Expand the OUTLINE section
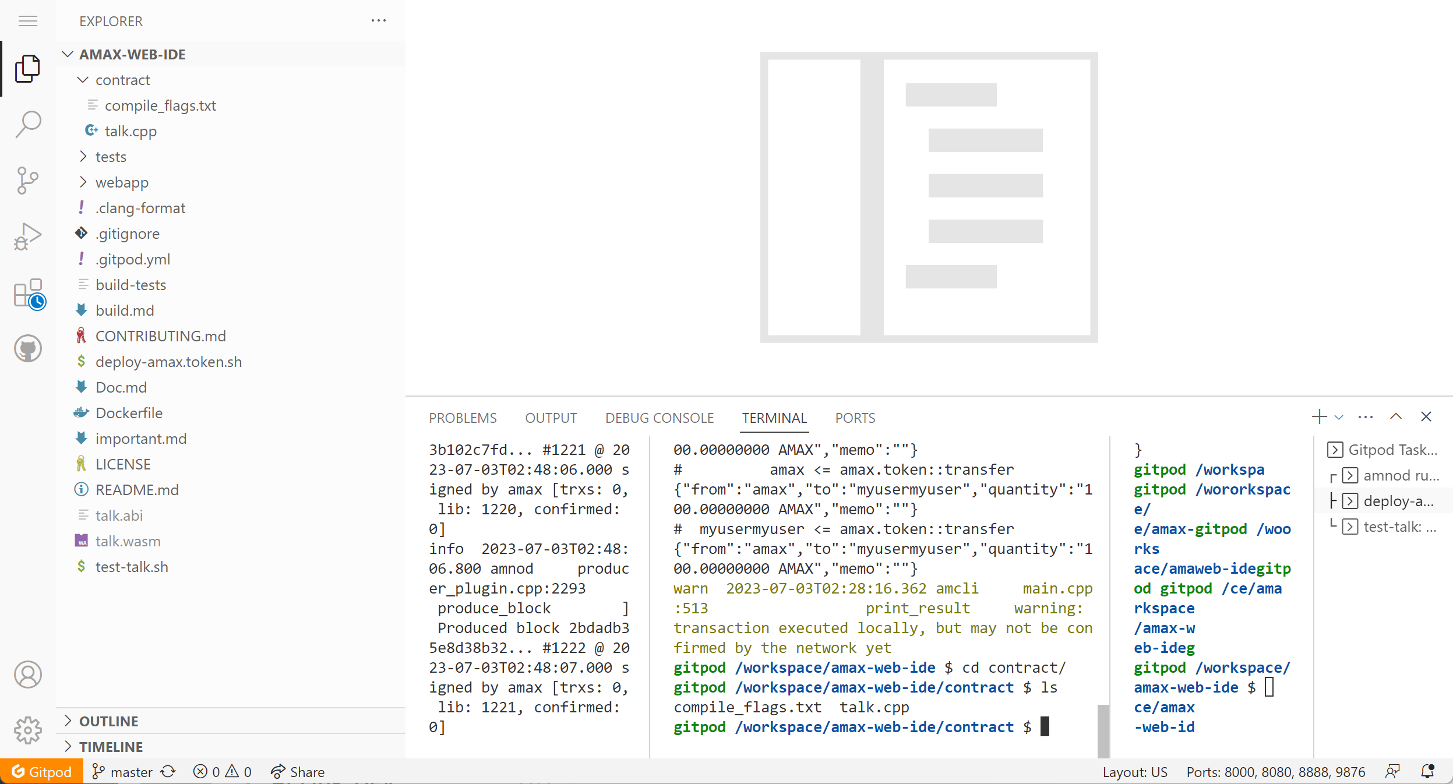Screen dimensions: 1453x784 [108, 721]
